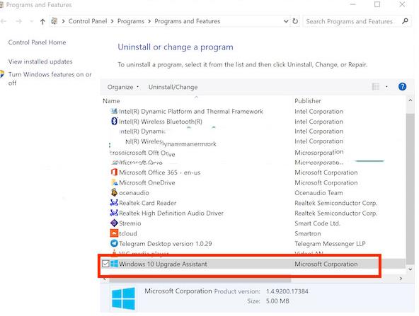The image size is (419, 316).
Task: Go up one level with the up arrow
Action: click(42, 21)
